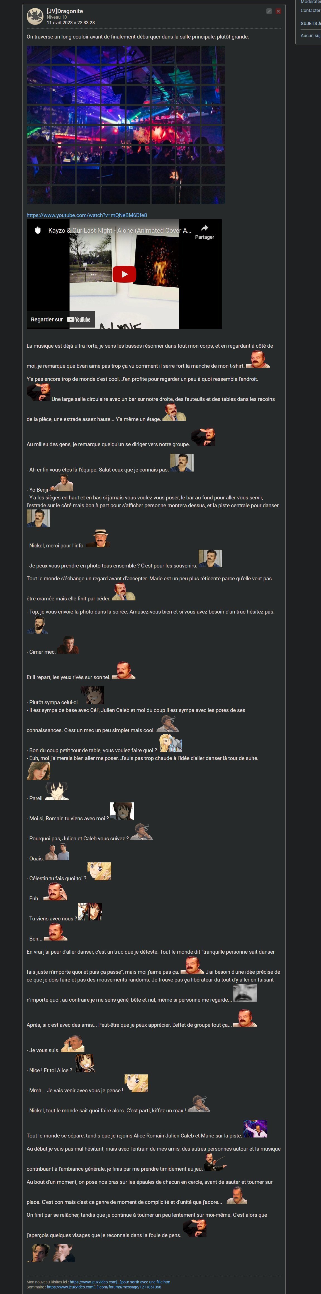Image resolution: width=321 pixels, height=1294 pixels.
Task: Click the post date 11 avril 2023
Action: (x=71, y=23)
